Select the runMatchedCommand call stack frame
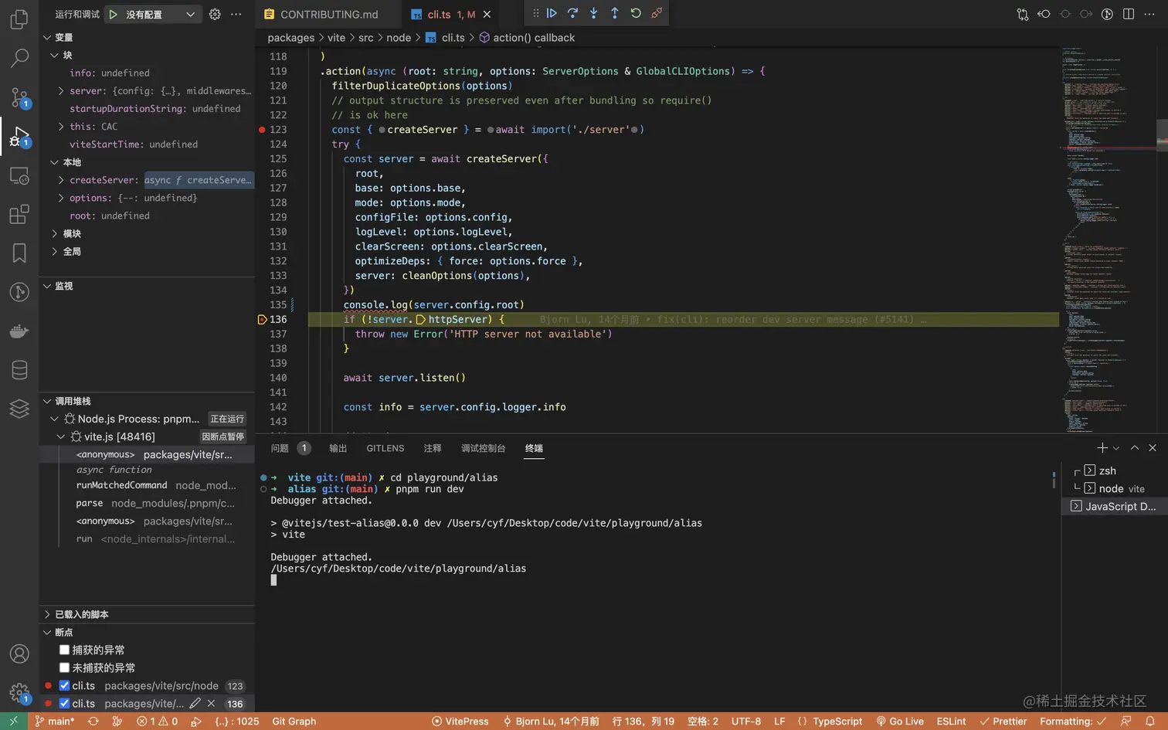This screenshot has height=730, width=1168. tap(147, 485)
